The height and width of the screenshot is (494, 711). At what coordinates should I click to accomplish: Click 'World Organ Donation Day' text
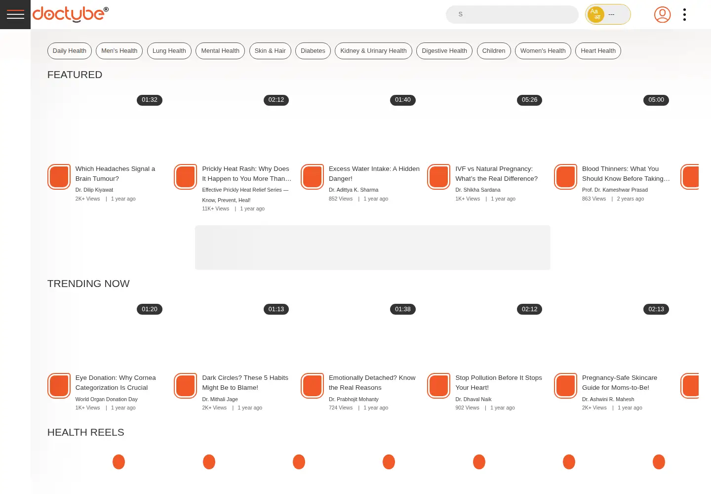point(107,399)
